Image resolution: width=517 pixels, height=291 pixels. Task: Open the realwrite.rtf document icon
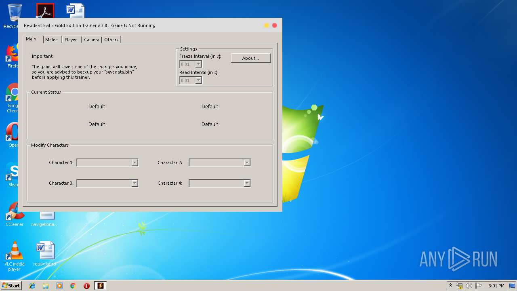45,254
